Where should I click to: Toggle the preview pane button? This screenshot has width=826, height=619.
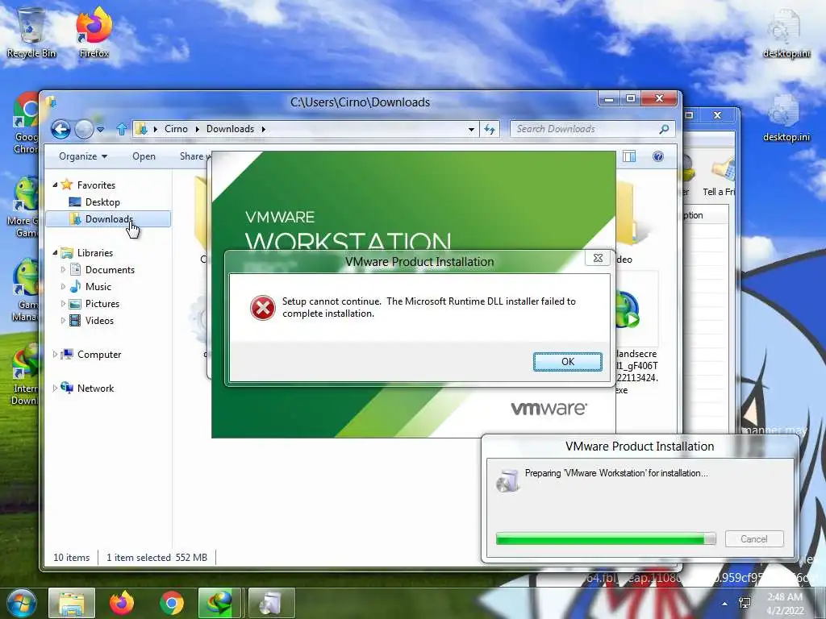[x=629, y=156]
